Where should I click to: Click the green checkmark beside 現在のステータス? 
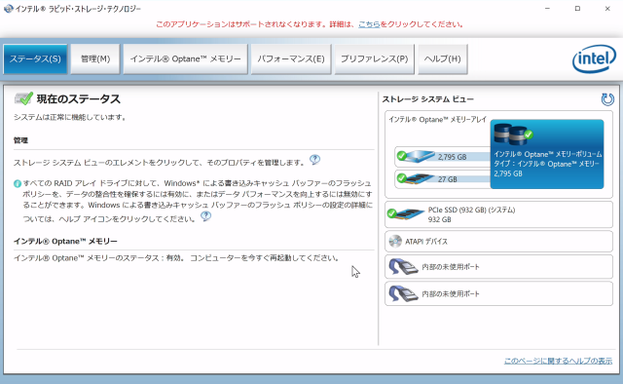(23, 98)
